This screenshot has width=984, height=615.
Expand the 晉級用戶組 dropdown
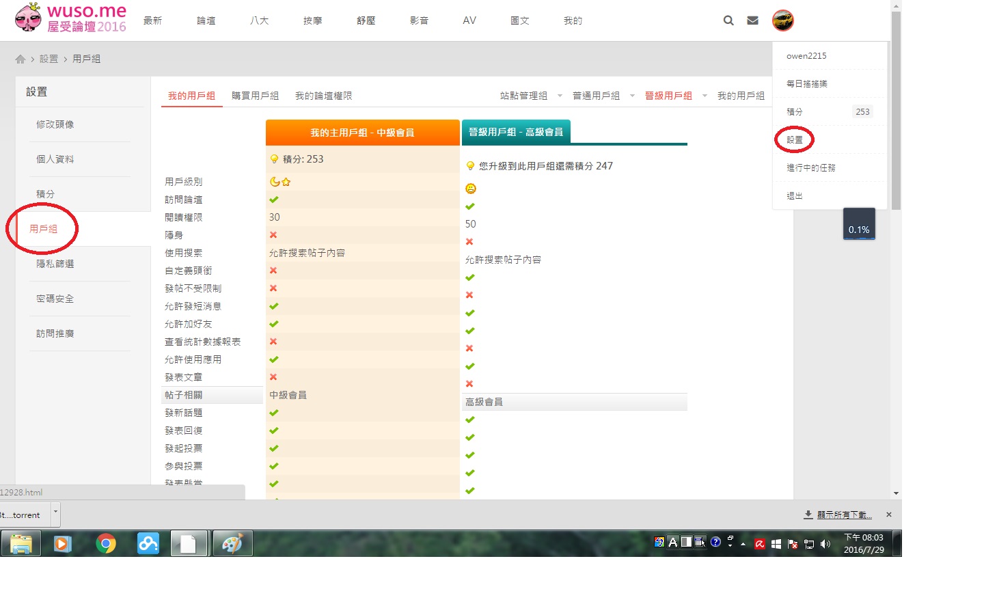(705, 96)
